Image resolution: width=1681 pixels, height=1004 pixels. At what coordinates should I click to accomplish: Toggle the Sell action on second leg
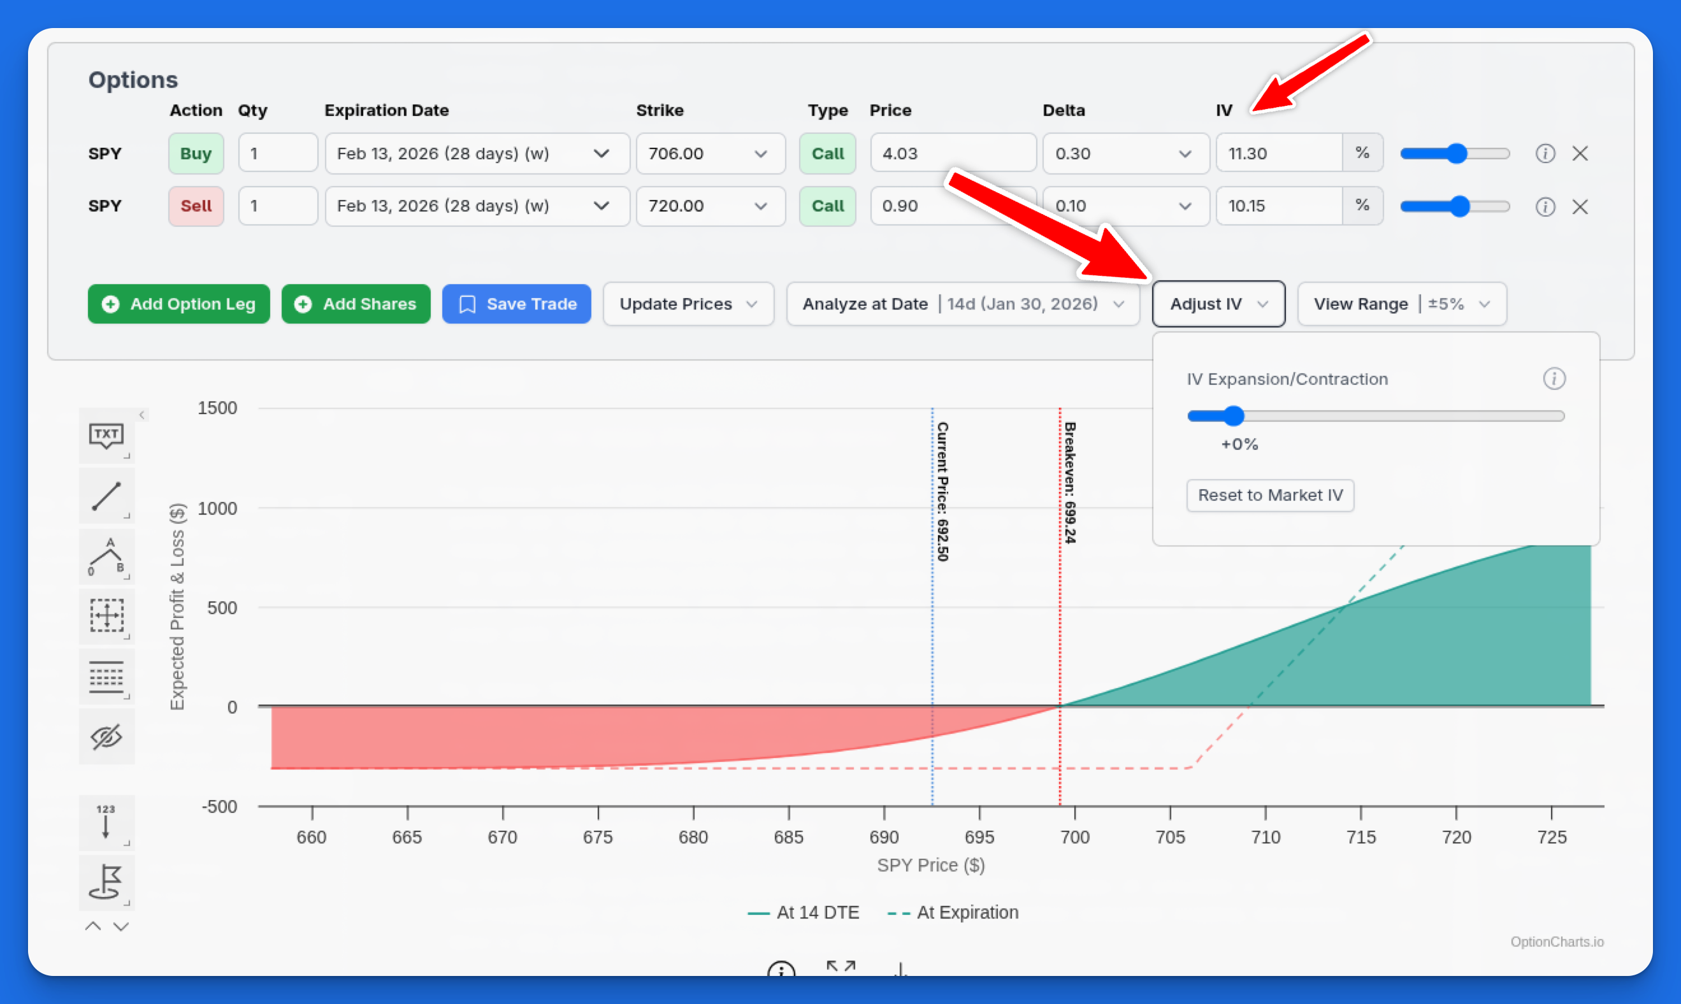tap(196, 206)
